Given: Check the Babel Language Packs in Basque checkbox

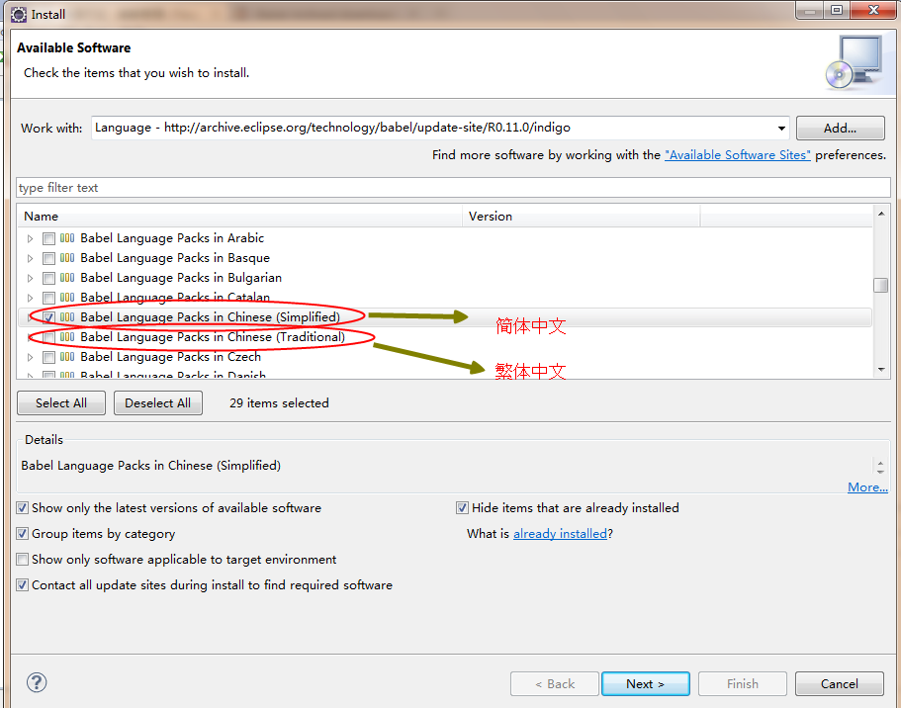Looking at the screenshot, I should pos(48,259).
